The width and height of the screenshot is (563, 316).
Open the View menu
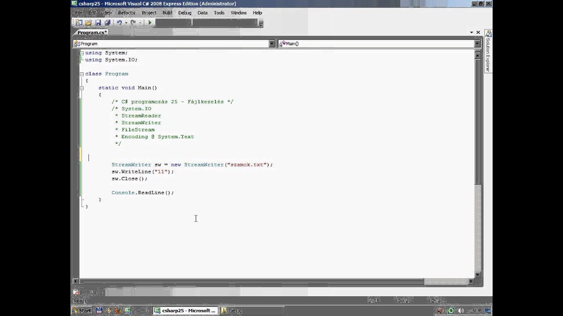pos(107,13)
